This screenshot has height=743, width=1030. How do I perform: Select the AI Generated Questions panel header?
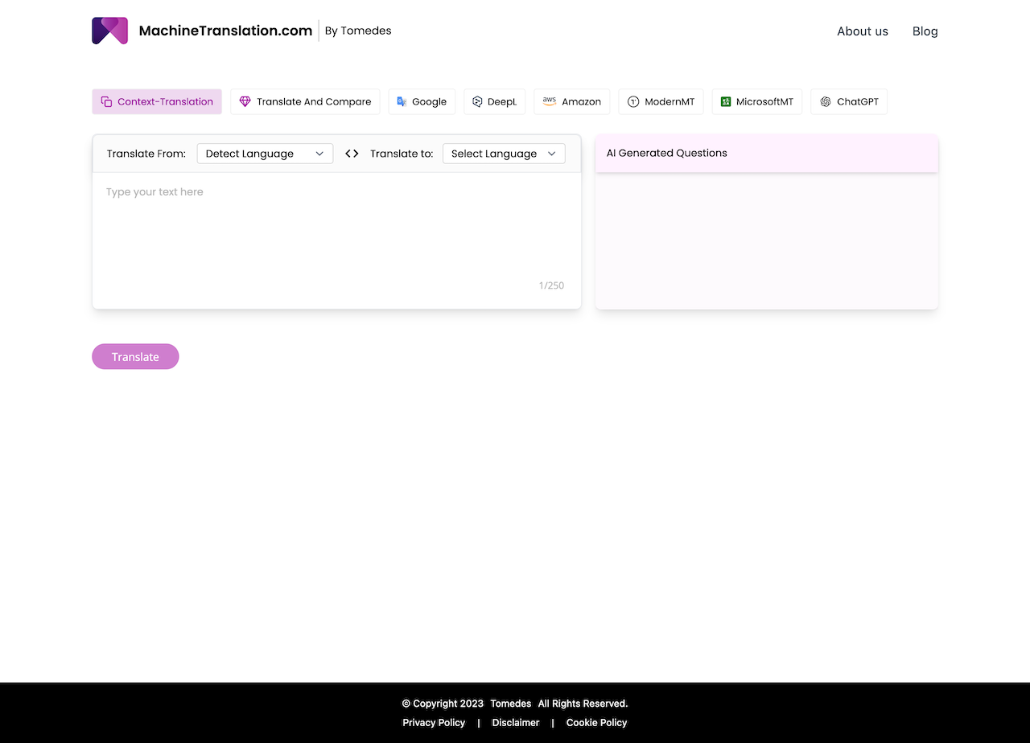pyautogui.click(x=766, y=153)
